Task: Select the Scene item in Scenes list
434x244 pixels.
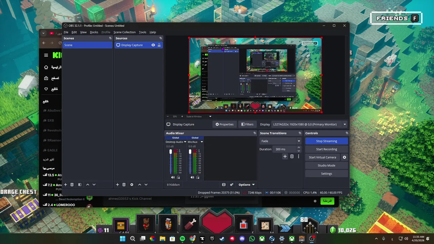Action: click(x=87, y=45)
